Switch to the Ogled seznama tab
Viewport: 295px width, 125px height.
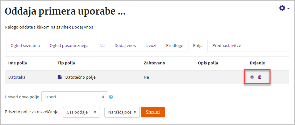(25, 46)
